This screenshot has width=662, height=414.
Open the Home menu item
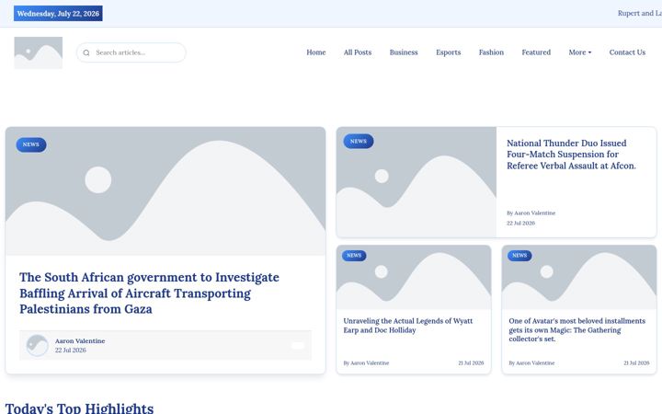(x=315, y=52)
